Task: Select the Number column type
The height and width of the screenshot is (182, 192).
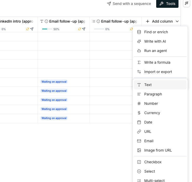Action: pyautogui.click(x=160, y=103)
